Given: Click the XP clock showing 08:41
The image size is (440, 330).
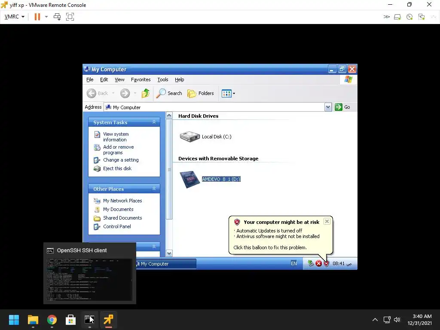Looking at the screenshot, I should coord(342,263).
